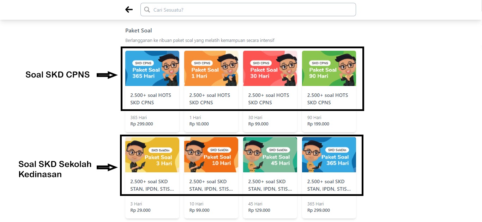The height and width of the screenshot is (222, 482).
Task: Click the search magnifier icon
Action: tap(147, 10)
